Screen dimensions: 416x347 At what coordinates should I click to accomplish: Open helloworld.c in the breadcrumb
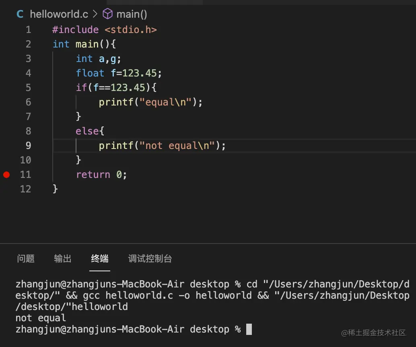click(x=59, y=14)
